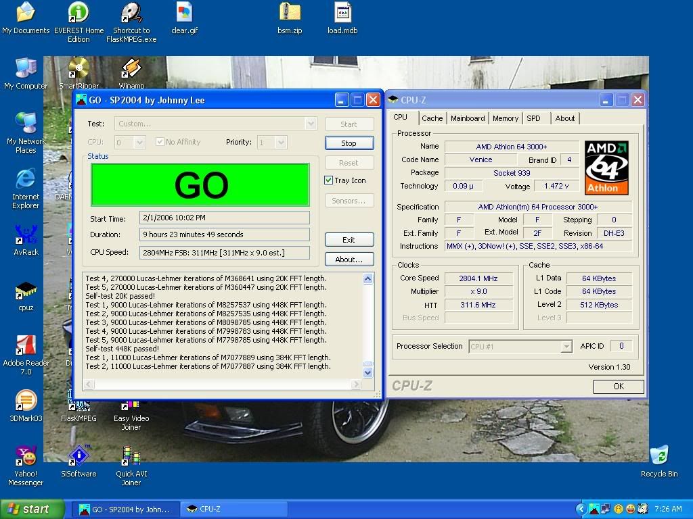This screenshot has height=519, width=693.
Task: Select the load.mdb database icon
Action: pos(342,18)
